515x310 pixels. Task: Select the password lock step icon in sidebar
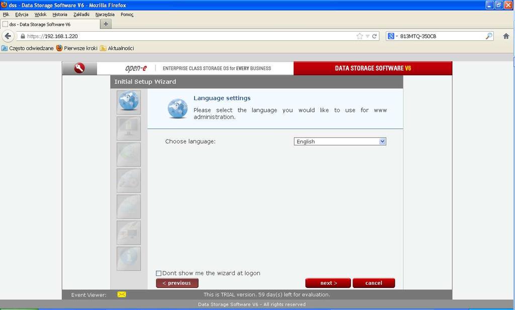[128, 128]
